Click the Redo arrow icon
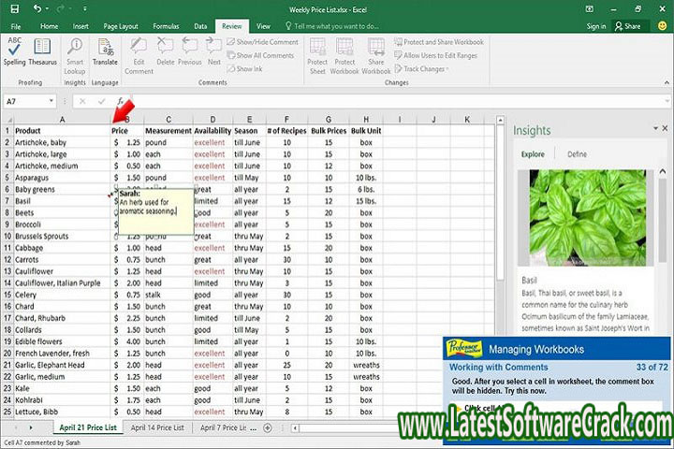The width and height of the screenshot is (674, 449). [61, 8]
